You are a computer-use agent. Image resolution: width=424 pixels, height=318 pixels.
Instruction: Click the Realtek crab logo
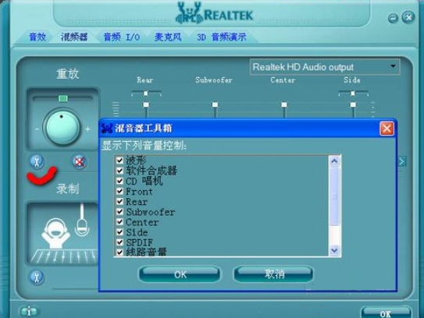click(189, 13)
